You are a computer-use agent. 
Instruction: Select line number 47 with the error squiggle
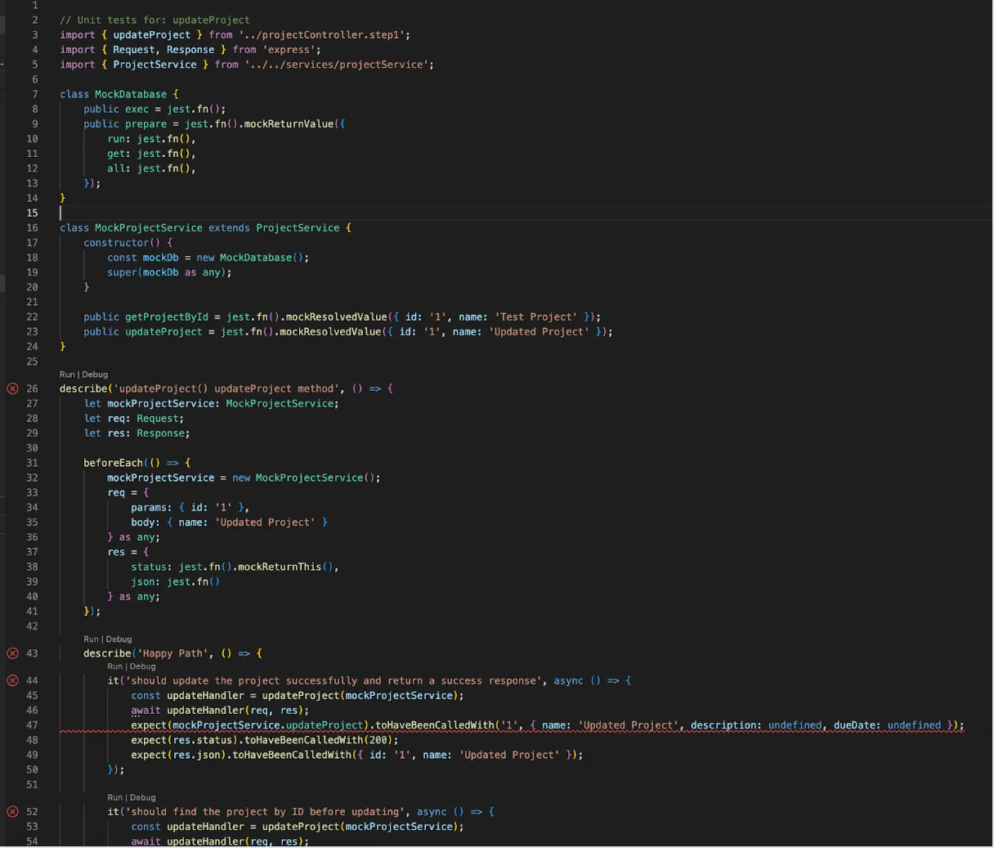coord(32,725)
